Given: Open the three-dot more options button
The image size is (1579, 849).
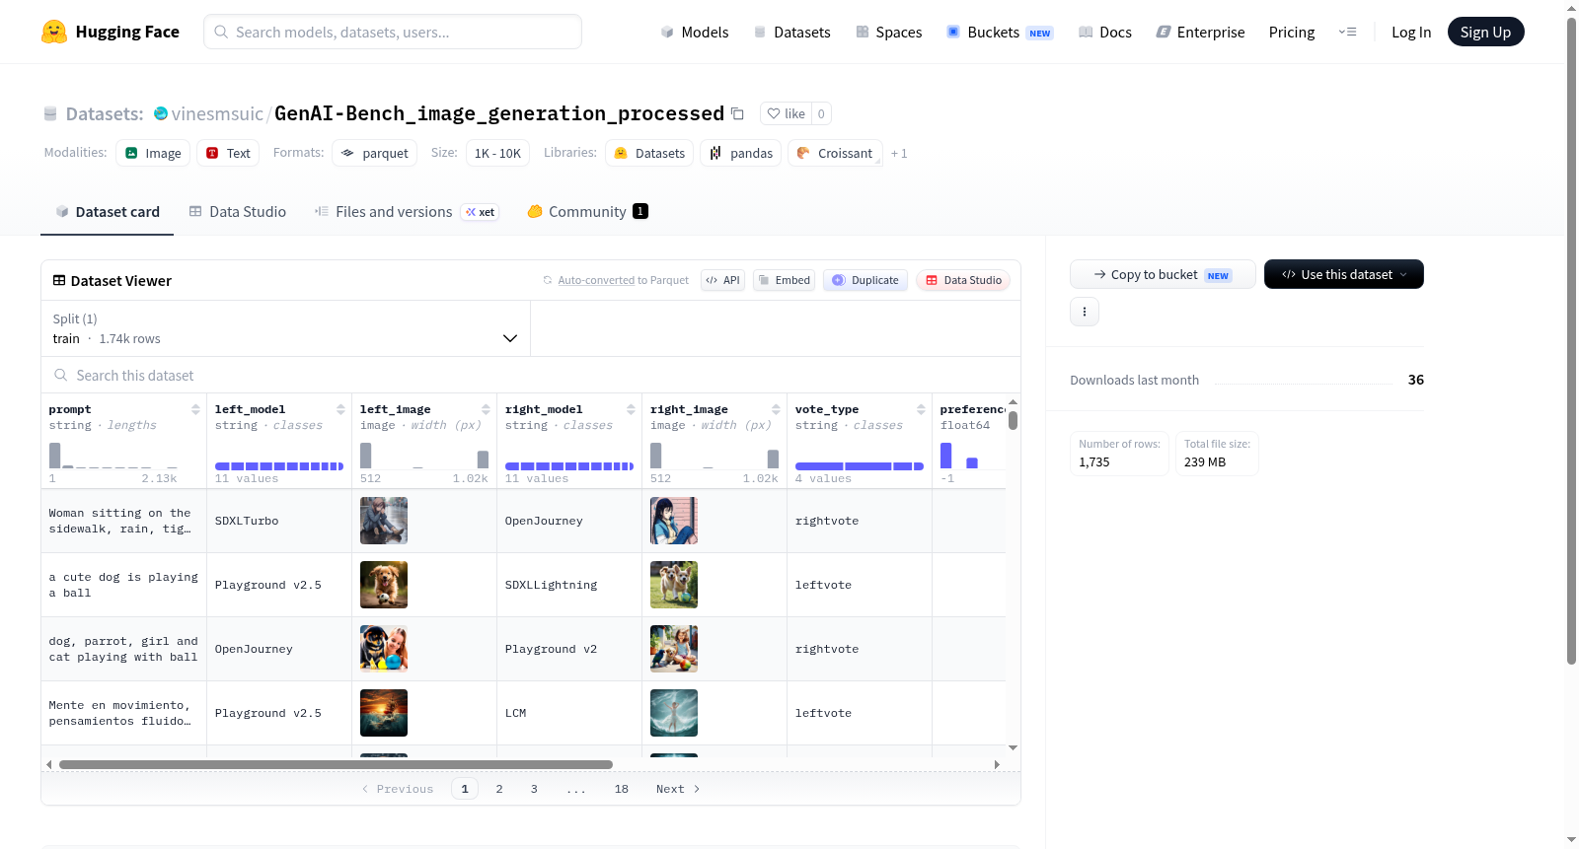Looking at the screenshot, I should tap(1085, 312).
